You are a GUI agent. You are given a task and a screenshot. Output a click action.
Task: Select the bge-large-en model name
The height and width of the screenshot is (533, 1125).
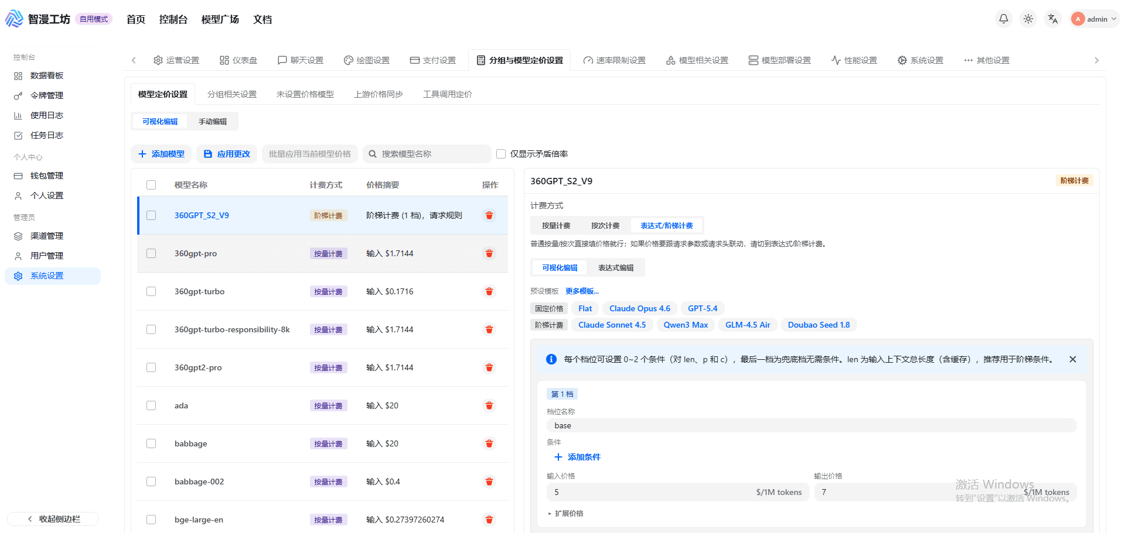pyautogui.click(x=199, y=520)
